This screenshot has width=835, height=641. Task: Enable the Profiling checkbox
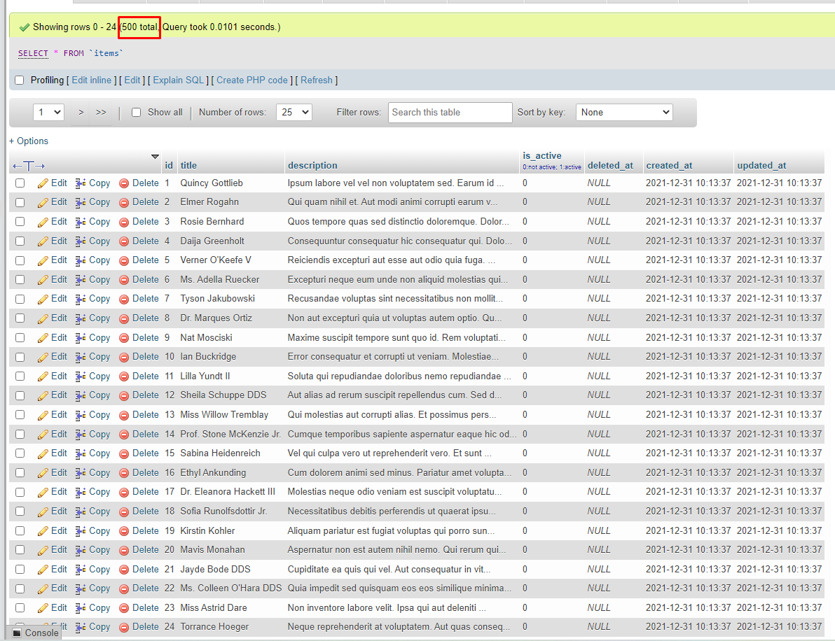click(20, 80)
